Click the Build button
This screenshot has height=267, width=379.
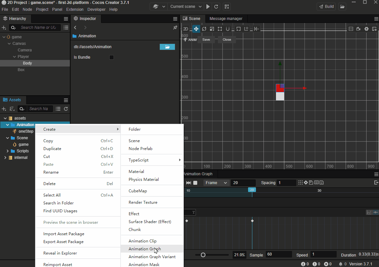[326, 7]
